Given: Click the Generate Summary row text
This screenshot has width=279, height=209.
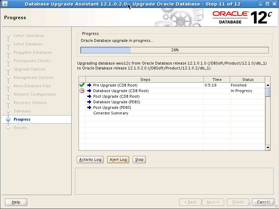Looking at the screenshot, I should pyautogui.click(x=111, y=113).
